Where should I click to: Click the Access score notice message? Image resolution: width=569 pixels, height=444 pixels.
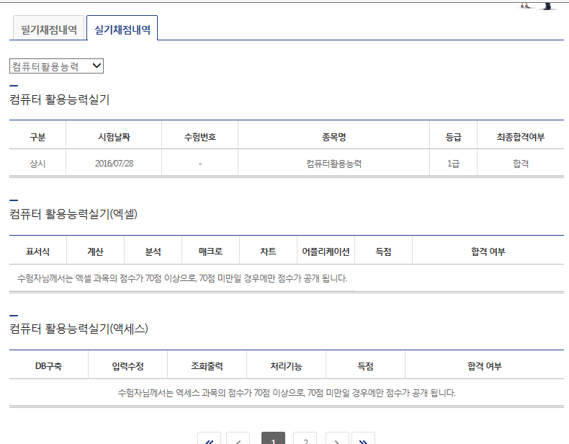click(x=287, y=393)
